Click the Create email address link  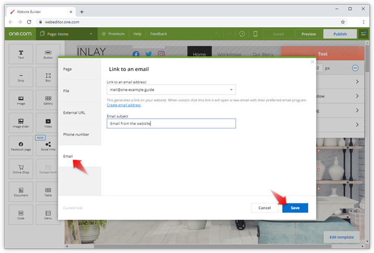coord(124,105)
